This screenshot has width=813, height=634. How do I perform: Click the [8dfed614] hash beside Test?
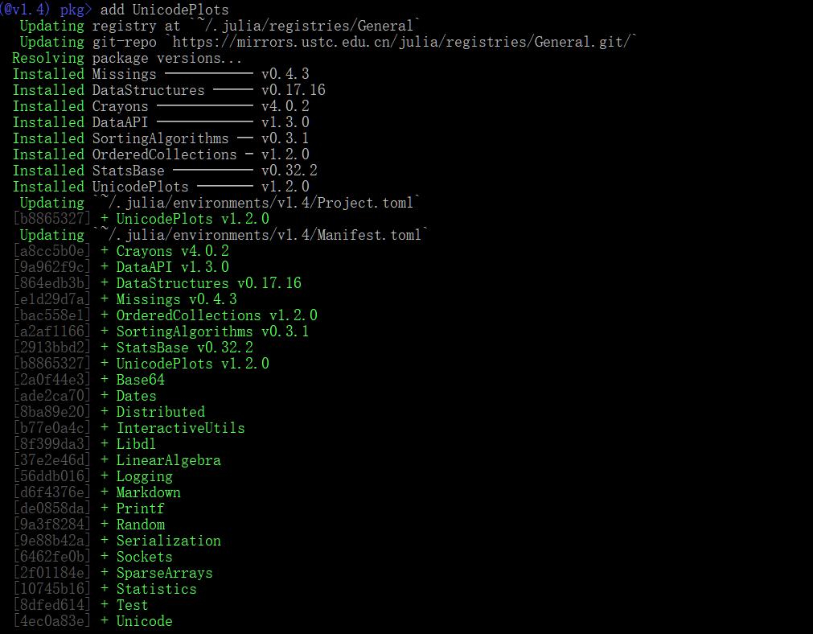[x=52, y=605]
